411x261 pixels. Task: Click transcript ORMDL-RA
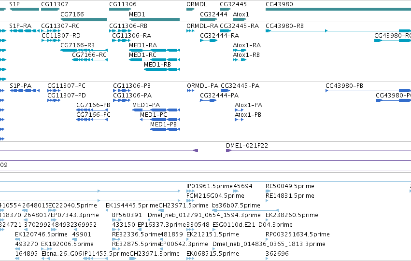(x=191, y=31)
